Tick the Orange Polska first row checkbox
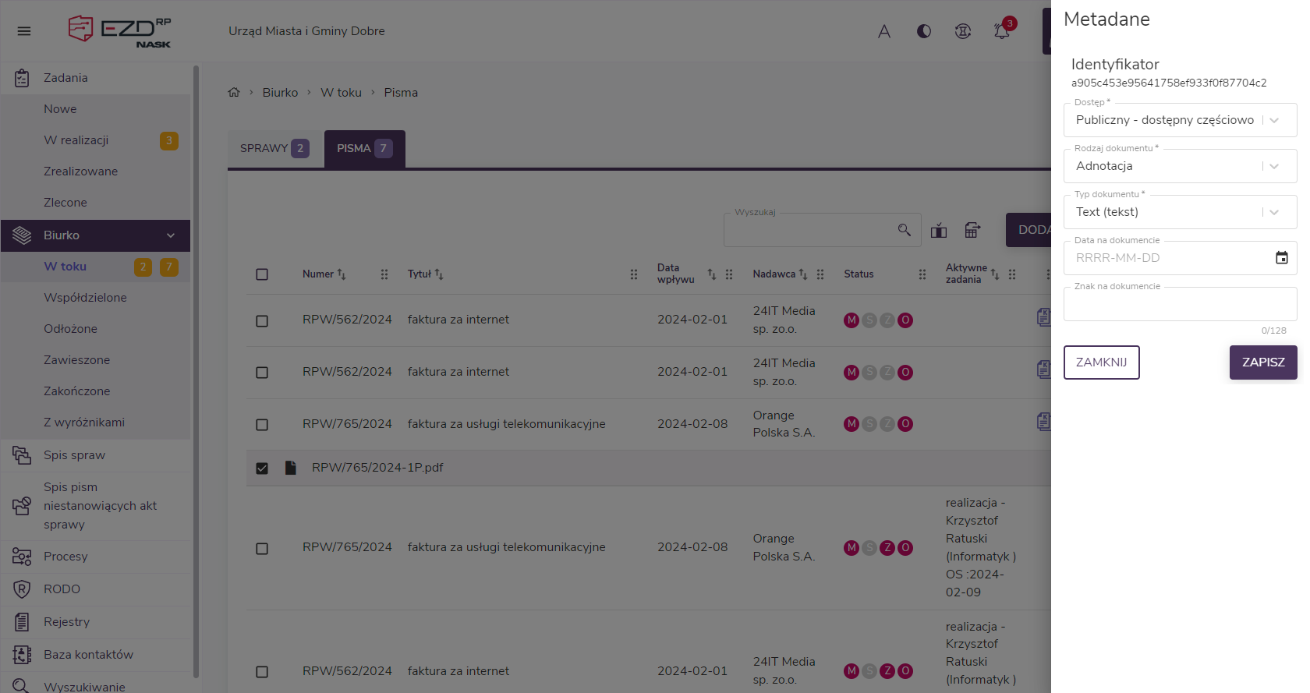The height and width of the screenshot is (693, 1310). [x=262, y=425]
